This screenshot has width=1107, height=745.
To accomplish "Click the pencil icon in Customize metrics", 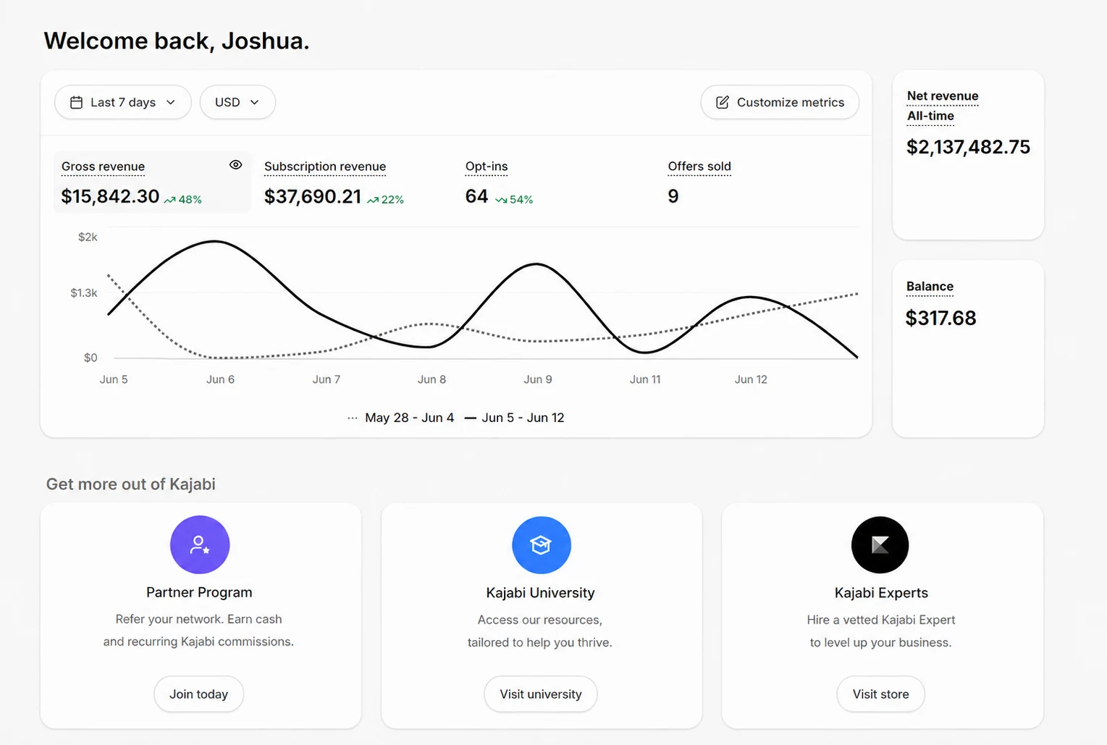I will pyautogui.click(x=722, y=103).
